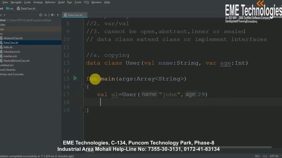Open the VCS menu

[86, 2]
